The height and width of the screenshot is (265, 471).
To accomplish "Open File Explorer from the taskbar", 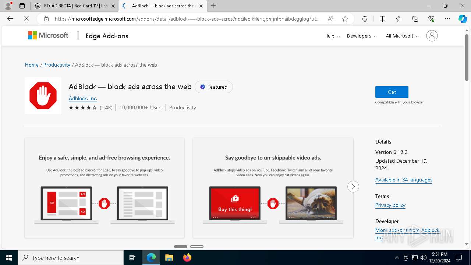I will (x=169, y=258).
